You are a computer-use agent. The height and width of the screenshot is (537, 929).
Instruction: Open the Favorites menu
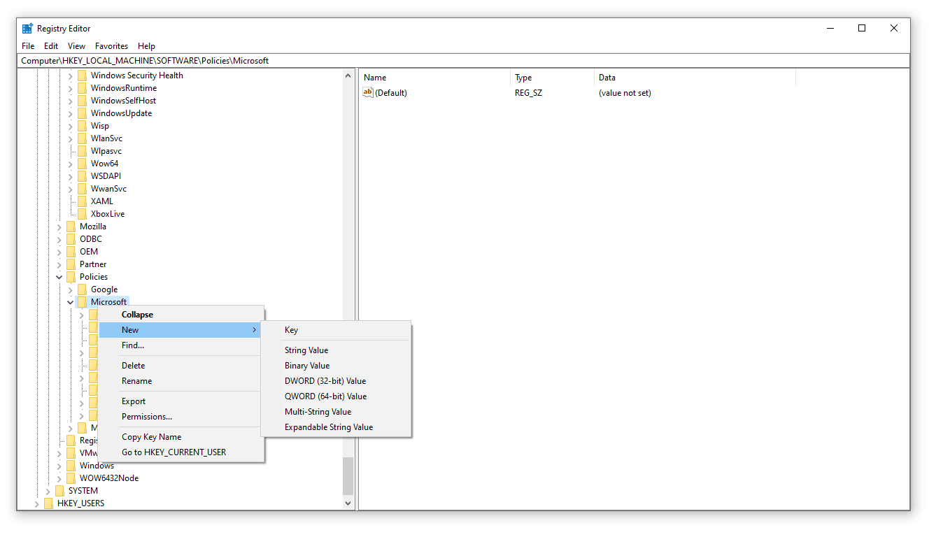pyautogui.click(x=111, y=46)
